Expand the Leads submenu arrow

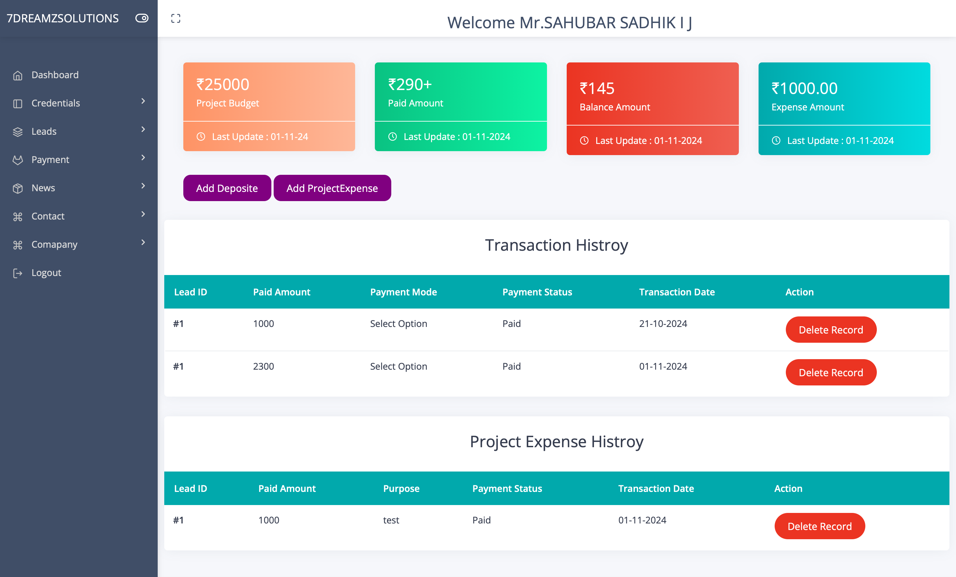click(143, 129)
